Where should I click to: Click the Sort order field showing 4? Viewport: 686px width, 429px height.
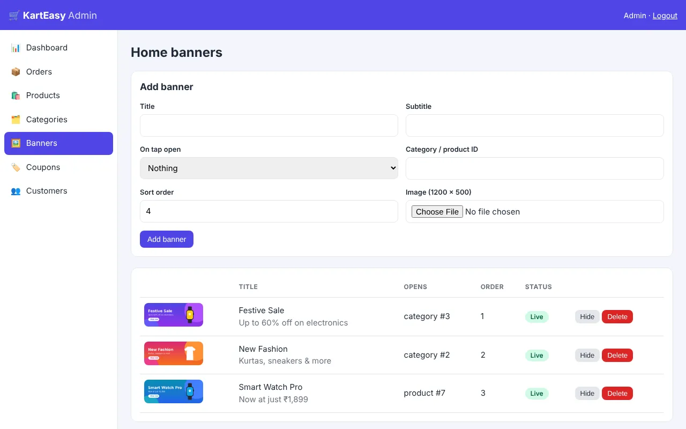pos(269,211)
